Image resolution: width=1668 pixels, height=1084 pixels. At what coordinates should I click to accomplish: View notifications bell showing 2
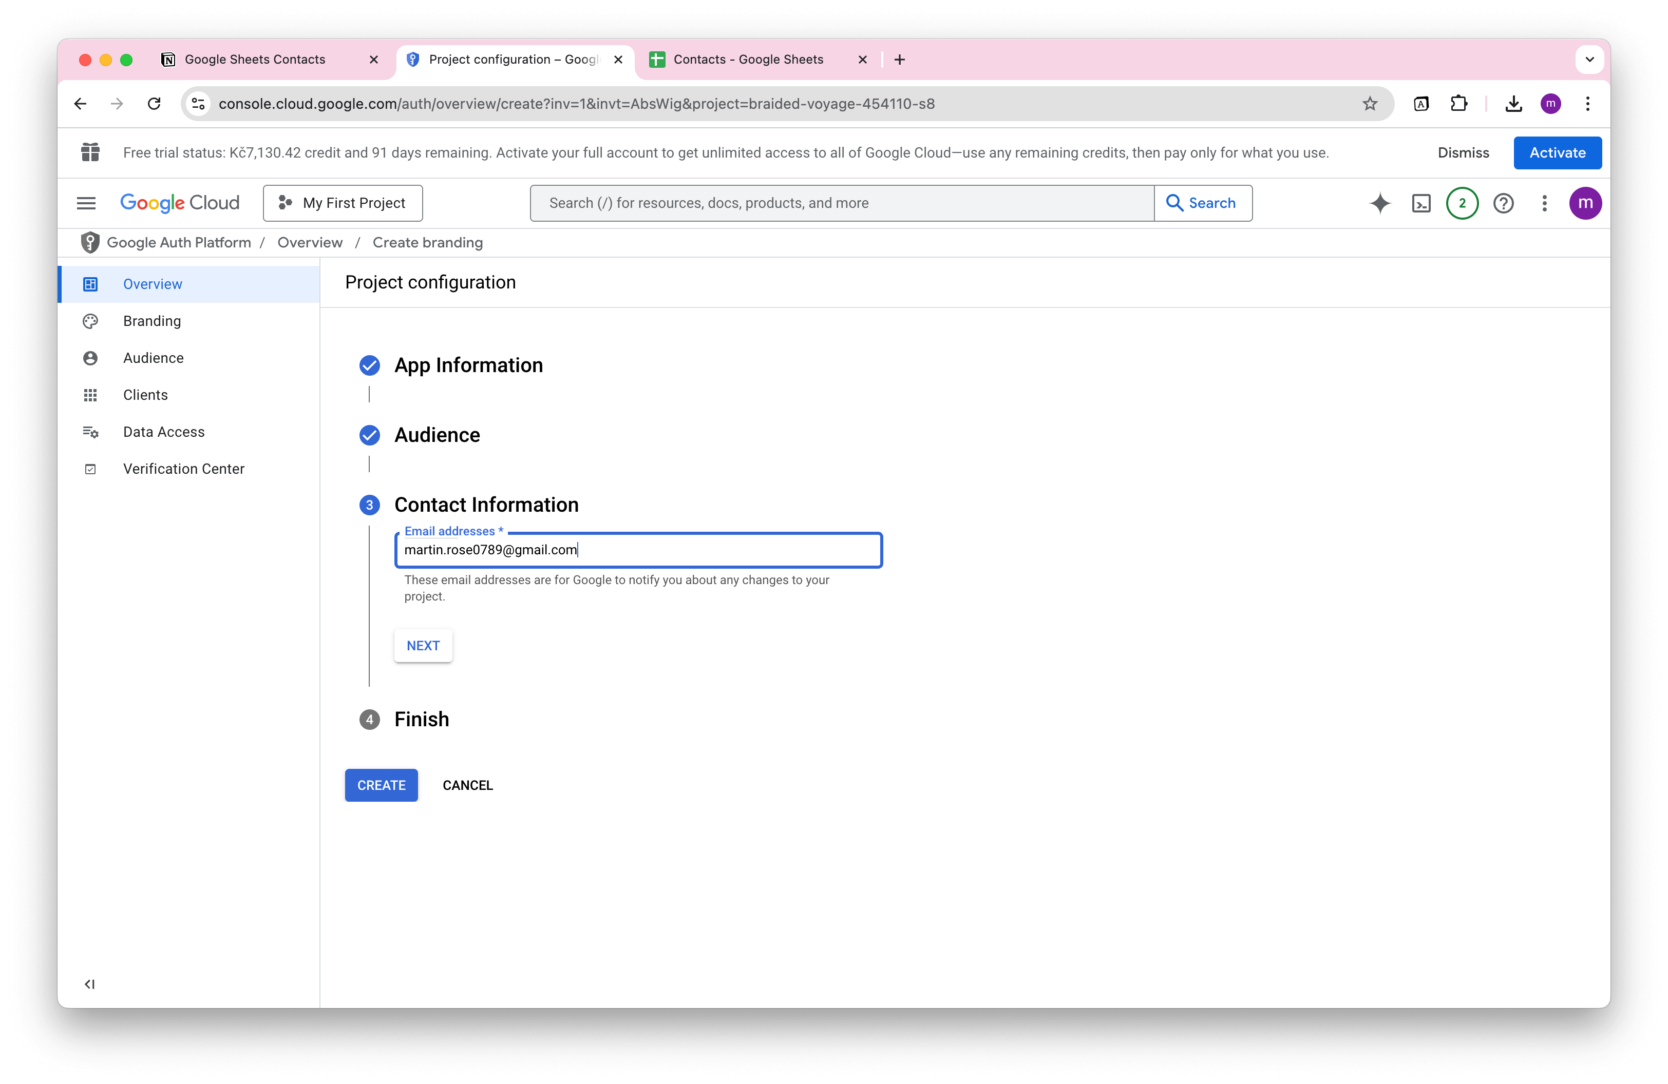point(1462,203)
